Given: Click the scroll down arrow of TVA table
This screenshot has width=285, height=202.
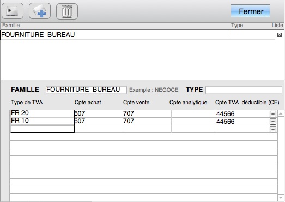Looking at the screenshot, I should [x=281, y=198].
